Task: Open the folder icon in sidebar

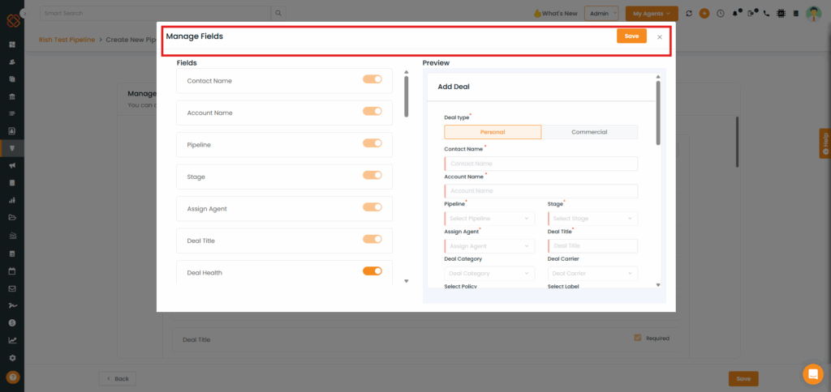Action: click(12, 217)
